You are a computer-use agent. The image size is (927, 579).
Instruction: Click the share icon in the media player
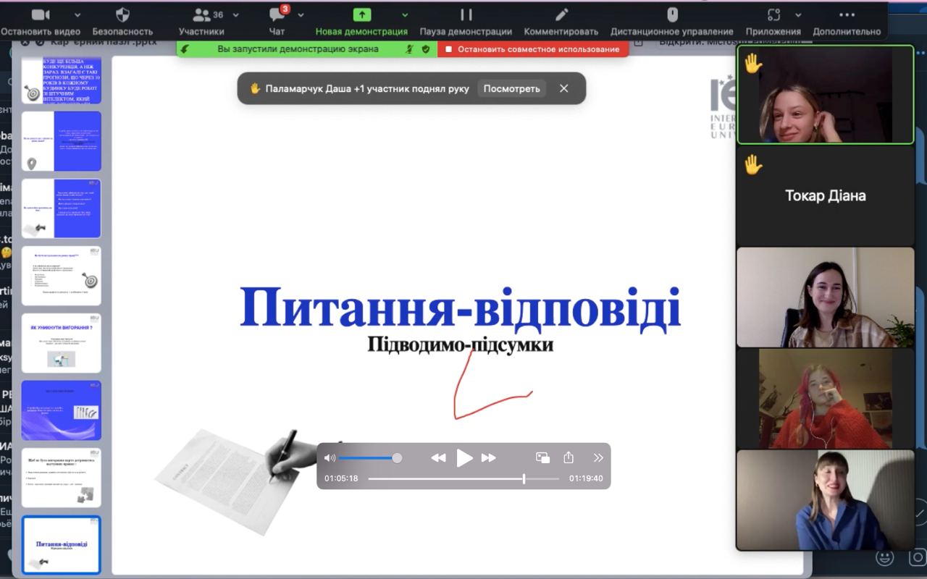569,457
